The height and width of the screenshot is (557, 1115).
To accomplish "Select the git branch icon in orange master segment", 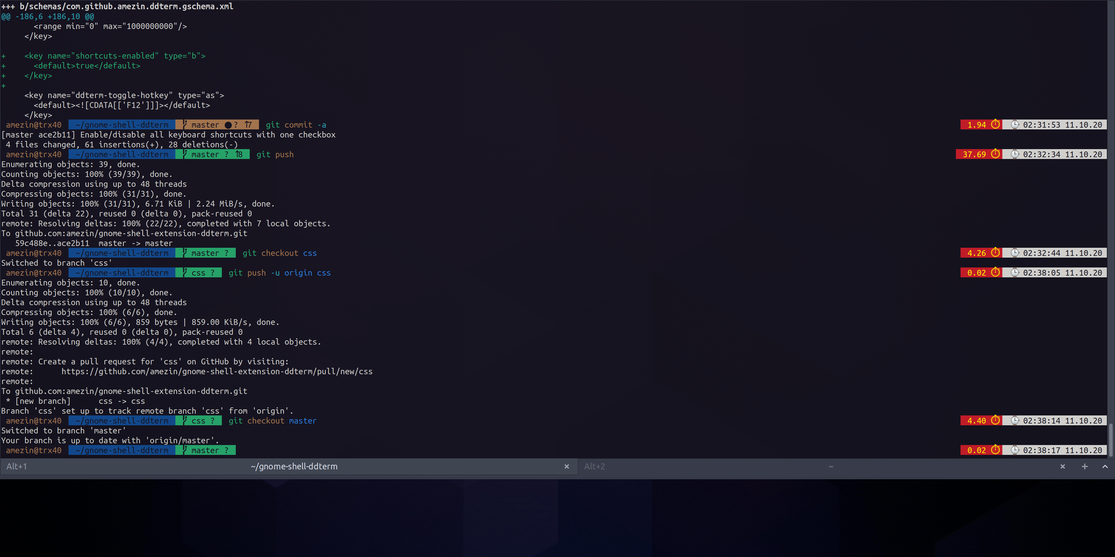I will point(184,124).
